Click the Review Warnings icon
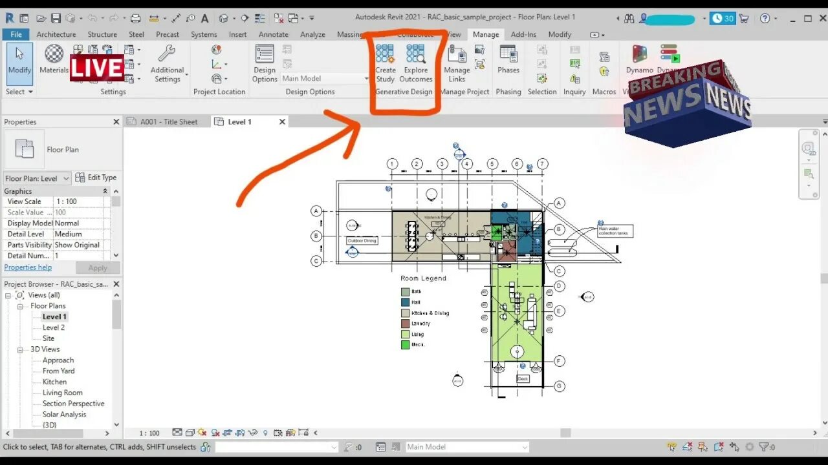Screen dimensions: 828x465 coord(574,78)
